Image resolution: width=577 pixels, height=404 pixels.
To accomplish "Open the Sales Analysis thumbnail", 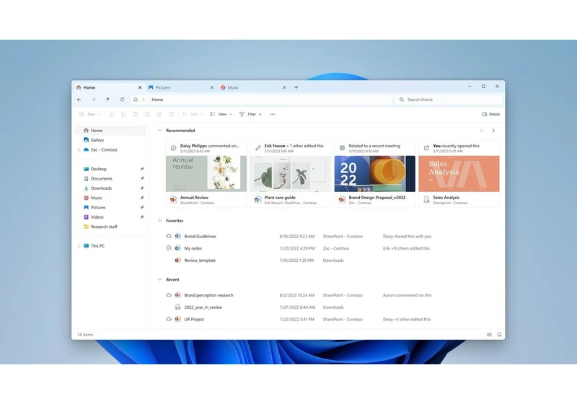I will click(459, 174).
